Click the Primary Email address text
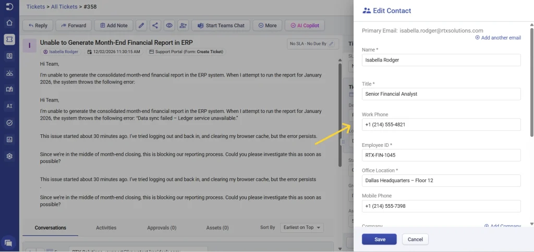The width and height of the screenshot is (534, 252). (x=441, y=31)
